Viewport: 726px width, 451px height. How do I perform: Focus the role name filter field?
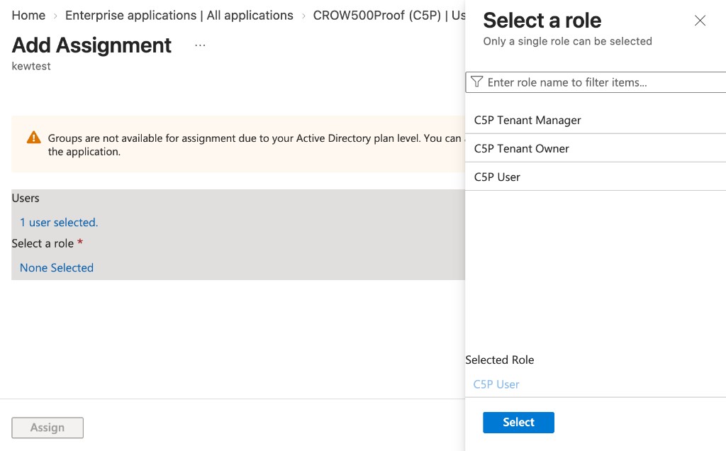point(596,82)
